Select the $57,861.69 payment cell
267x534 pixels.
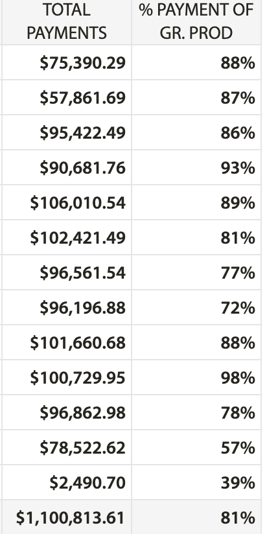(x=67, y=97)
